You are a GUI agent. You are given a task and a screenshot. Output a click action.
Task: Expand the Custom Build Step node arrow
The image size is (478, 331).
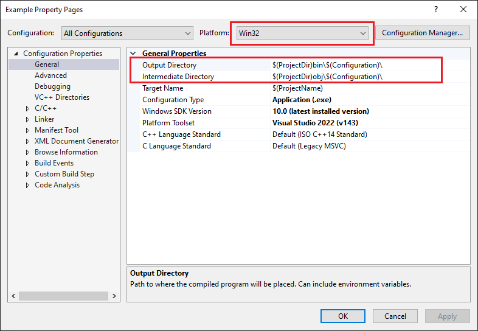(27, 174)
